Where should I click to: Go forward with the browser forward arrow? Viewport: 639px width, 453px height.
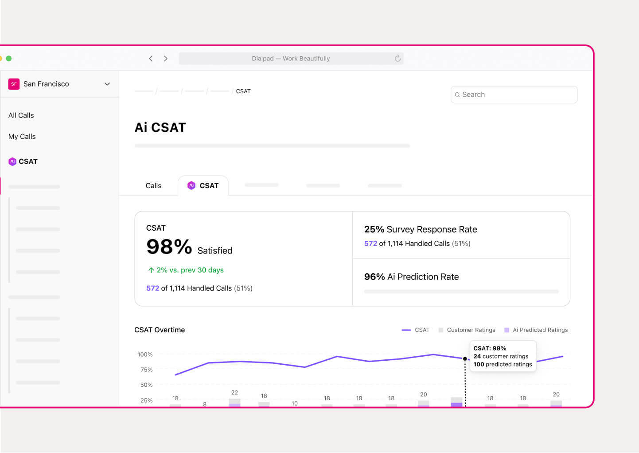tap(166, 59)
